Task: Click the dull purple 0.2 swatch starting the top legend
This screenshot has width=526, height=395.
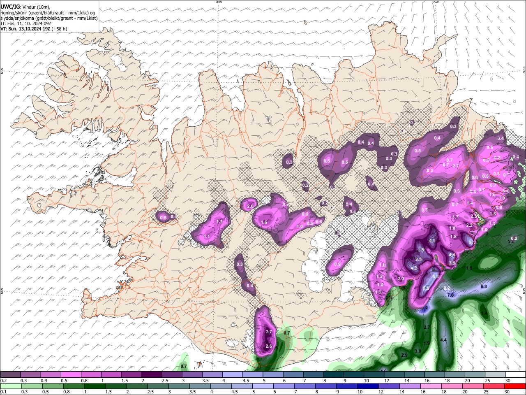Action: coord(10,375)
